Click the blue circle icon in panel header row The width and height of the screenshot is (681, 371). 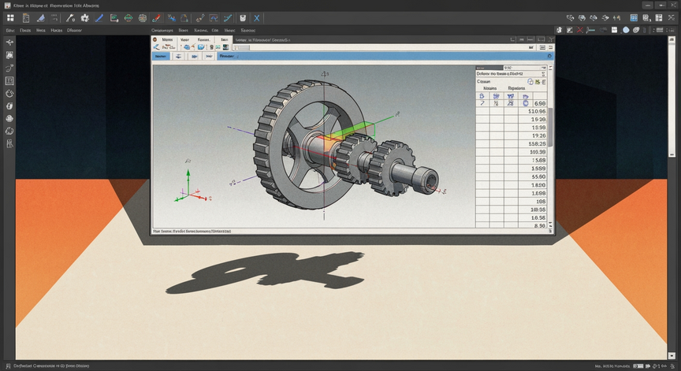click(530, 82)
